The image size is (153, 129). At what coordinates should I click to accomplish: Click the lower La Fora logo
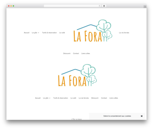point(77,75)
